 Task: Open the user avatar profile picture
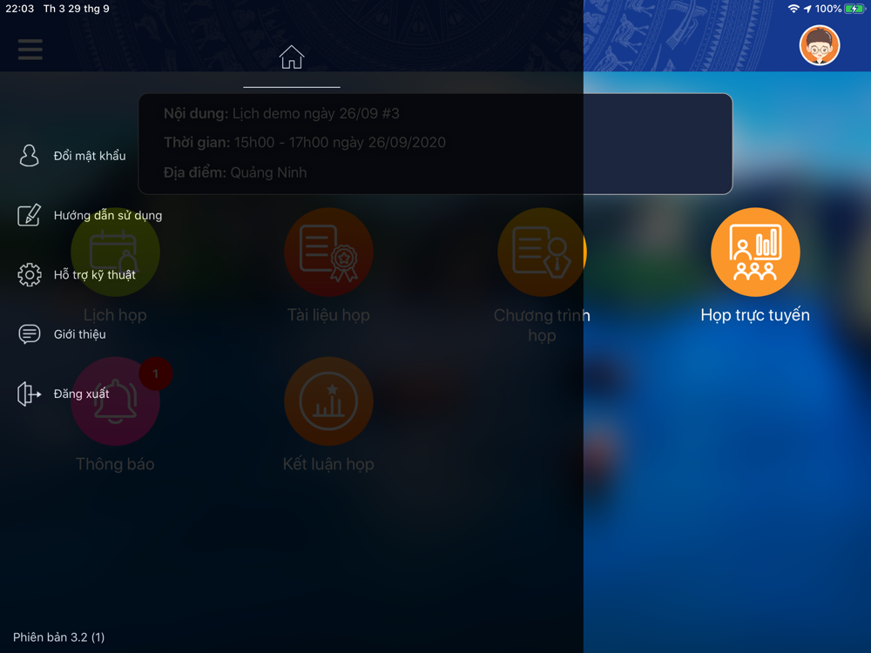click(x=819, y=45)
